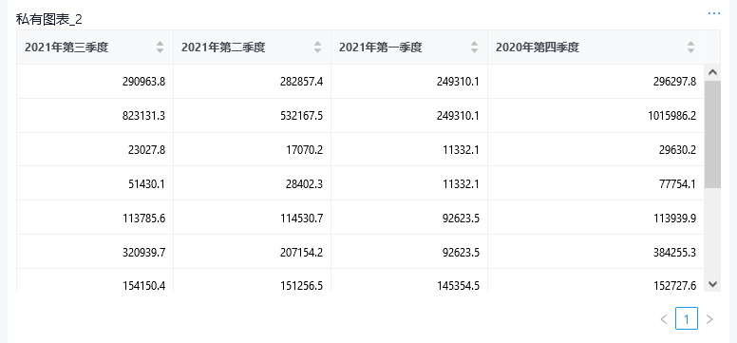Select page 1 in pagination
Screen dimensions: 737x343
click(x=687, y=319)
